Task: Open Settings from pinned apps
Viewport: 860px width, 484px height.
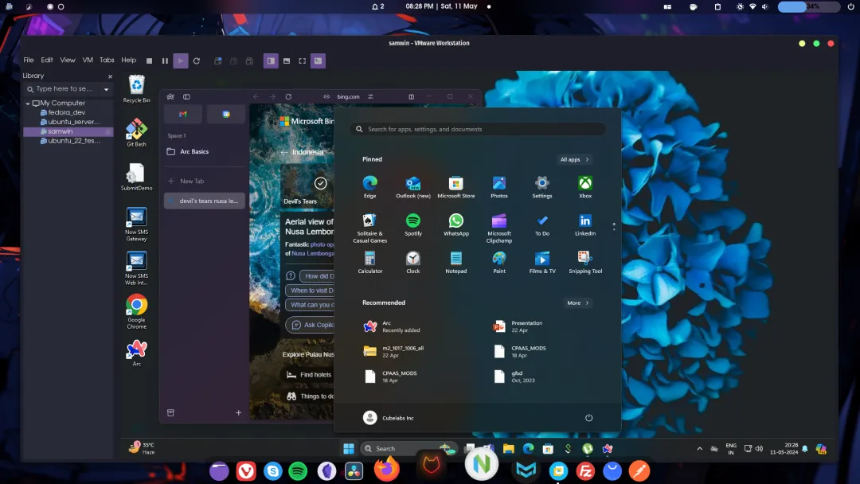Action: [542, 187]
